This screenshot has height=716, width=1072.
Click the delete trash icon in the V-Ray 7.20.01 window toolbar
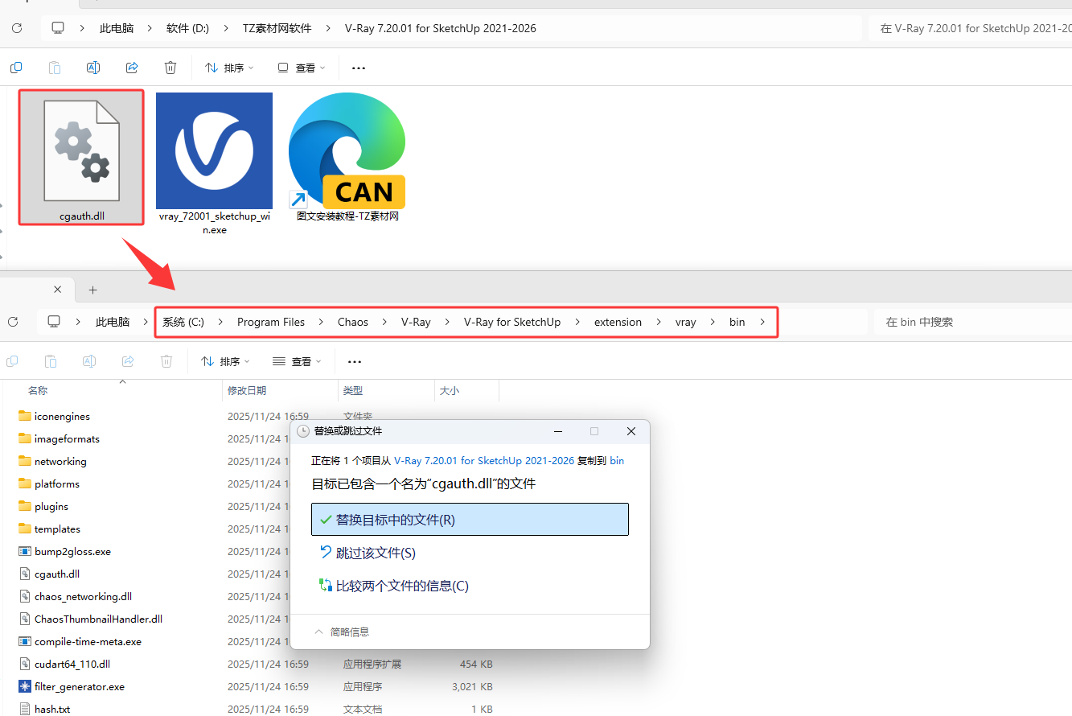(x=170, y=68)
